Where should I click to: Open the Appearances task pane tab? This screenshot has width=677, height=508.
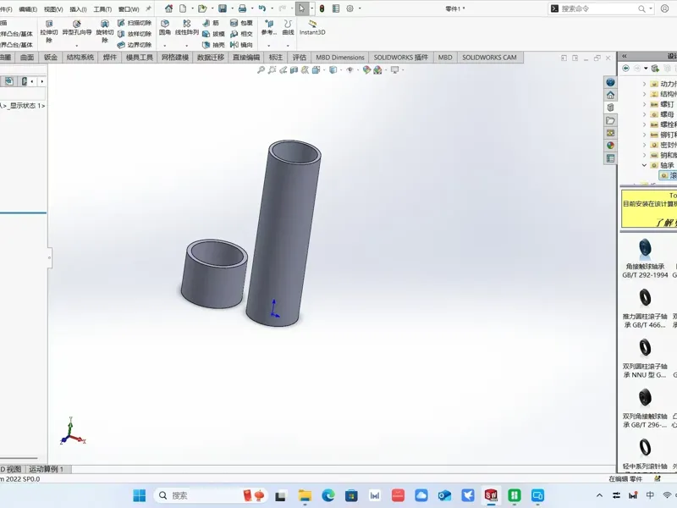pos(610,146)
